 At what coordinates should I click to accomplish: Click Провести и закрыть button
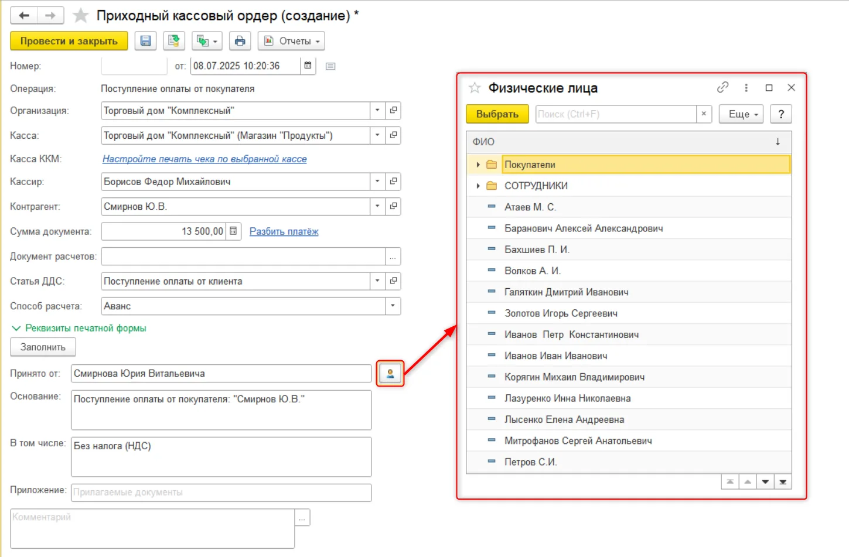click(69, 41)
